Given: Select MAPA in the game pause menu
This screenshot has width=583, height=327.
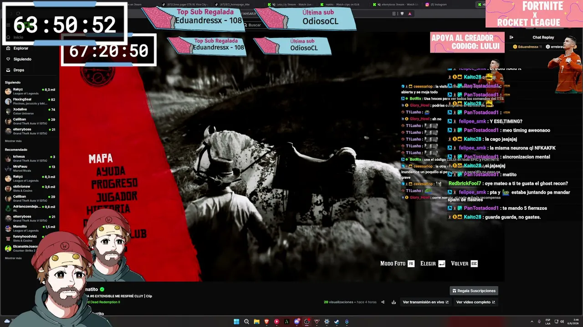Looking at the screenshot, I should [101, 159].
